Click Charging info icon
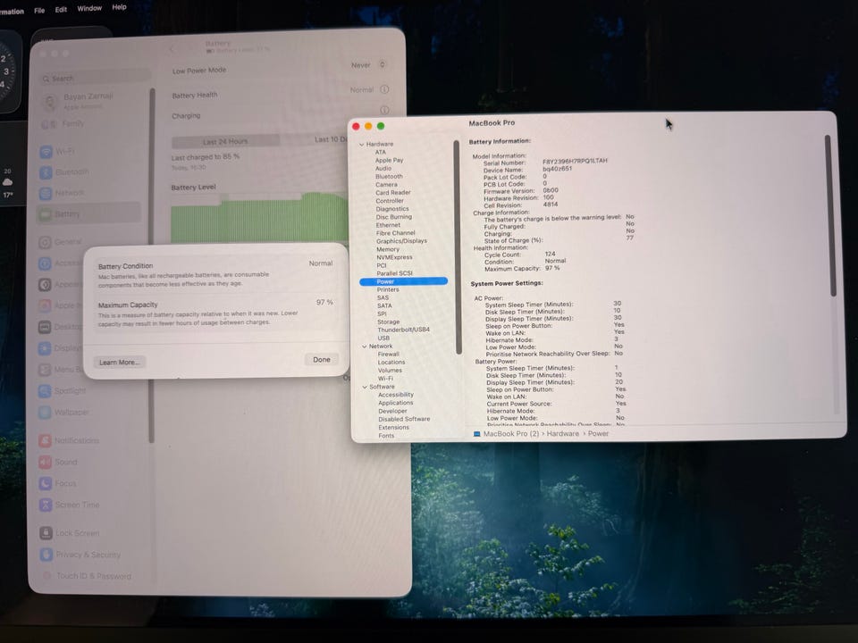The width and height of the screenshot is (858, 643). pyautogui.click(x=384, y=110)
